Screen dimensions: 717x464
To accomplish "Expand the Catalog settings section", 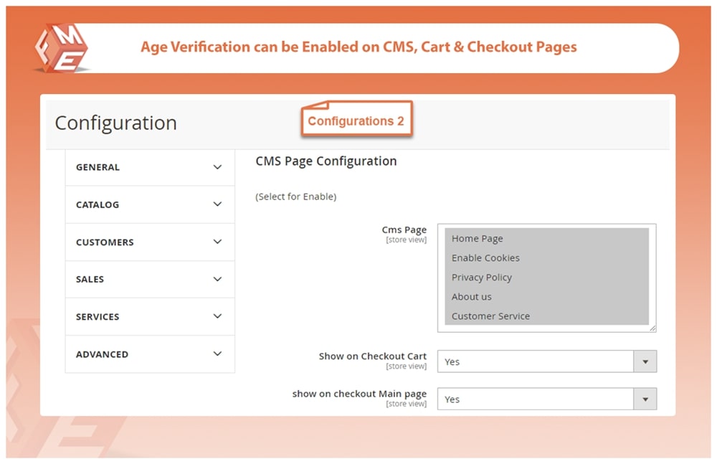I will 149,204.
